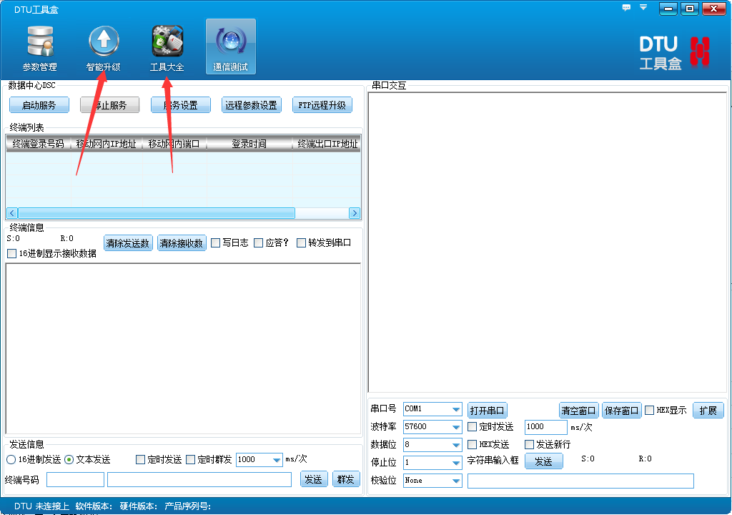Viewport: 732px width, 515px height.
Task: Click the feedback speech bubble icon in title bar
Action: click(x=626, y=7)
